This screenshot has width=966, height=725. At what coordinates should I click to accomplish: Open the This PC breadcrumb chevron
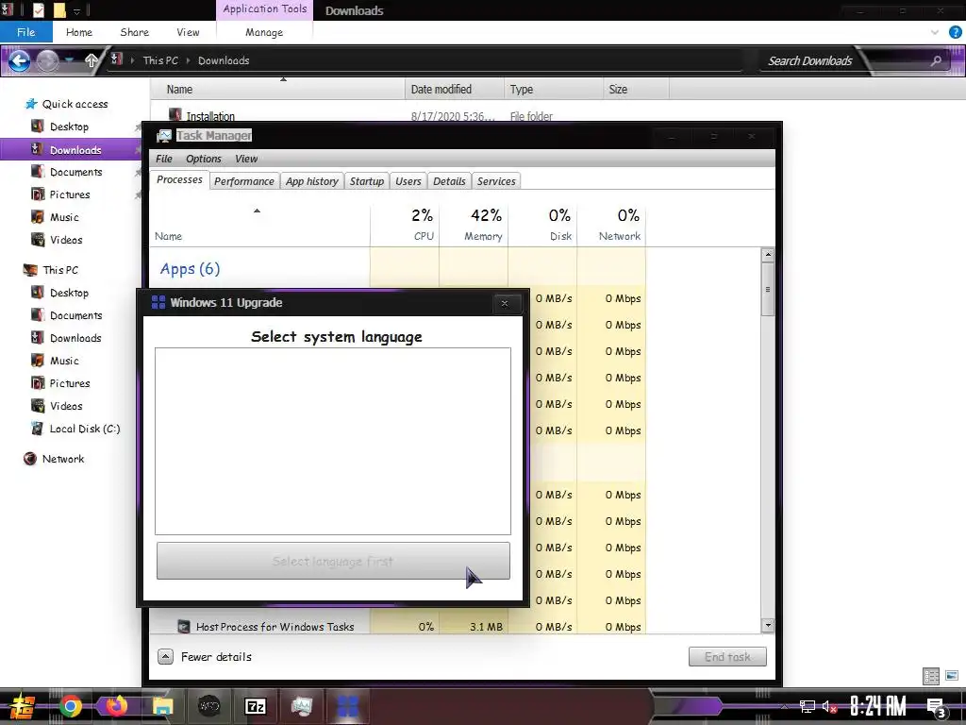pyautogui.click(x=188, y=60)
